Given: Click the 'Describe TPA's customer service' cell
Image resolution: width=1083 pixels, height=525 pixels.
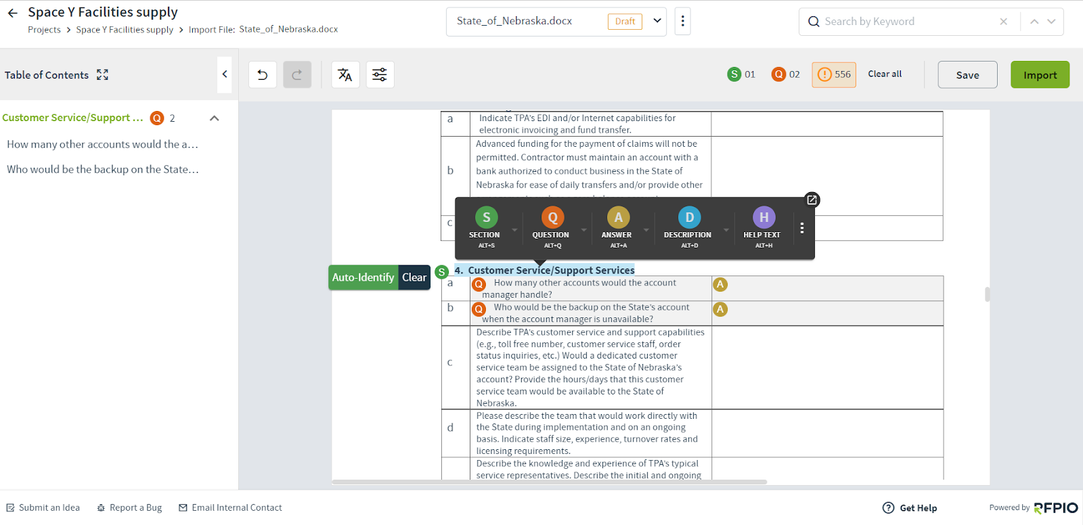Looking at the screenshot, I should click(590, 367).
